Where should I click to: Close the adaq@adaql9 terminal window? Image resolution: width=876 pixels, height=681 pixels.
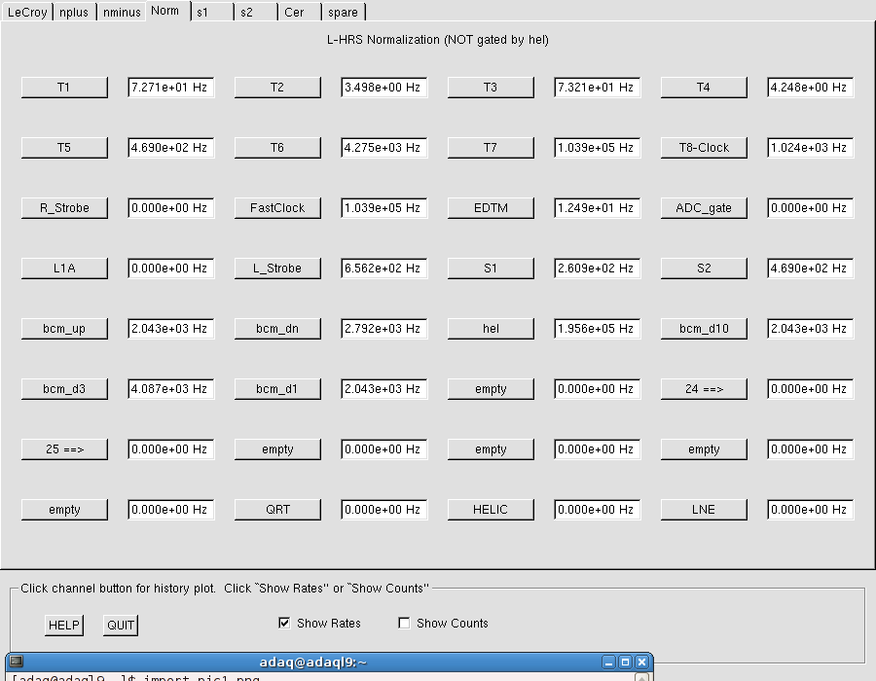click(642, 663)
